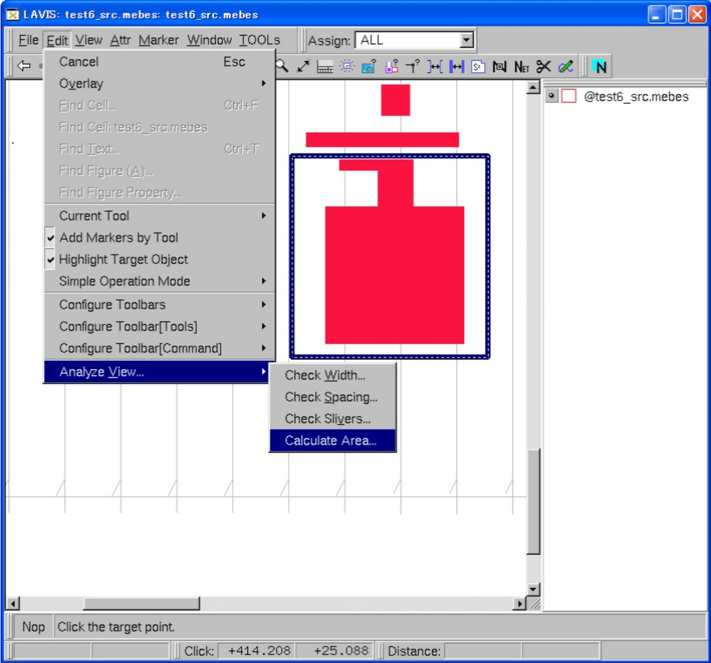The height and width of the screenshot is (663, 711).
Task: Select the diagonal arrow measure tool
Action: [303, 67]
